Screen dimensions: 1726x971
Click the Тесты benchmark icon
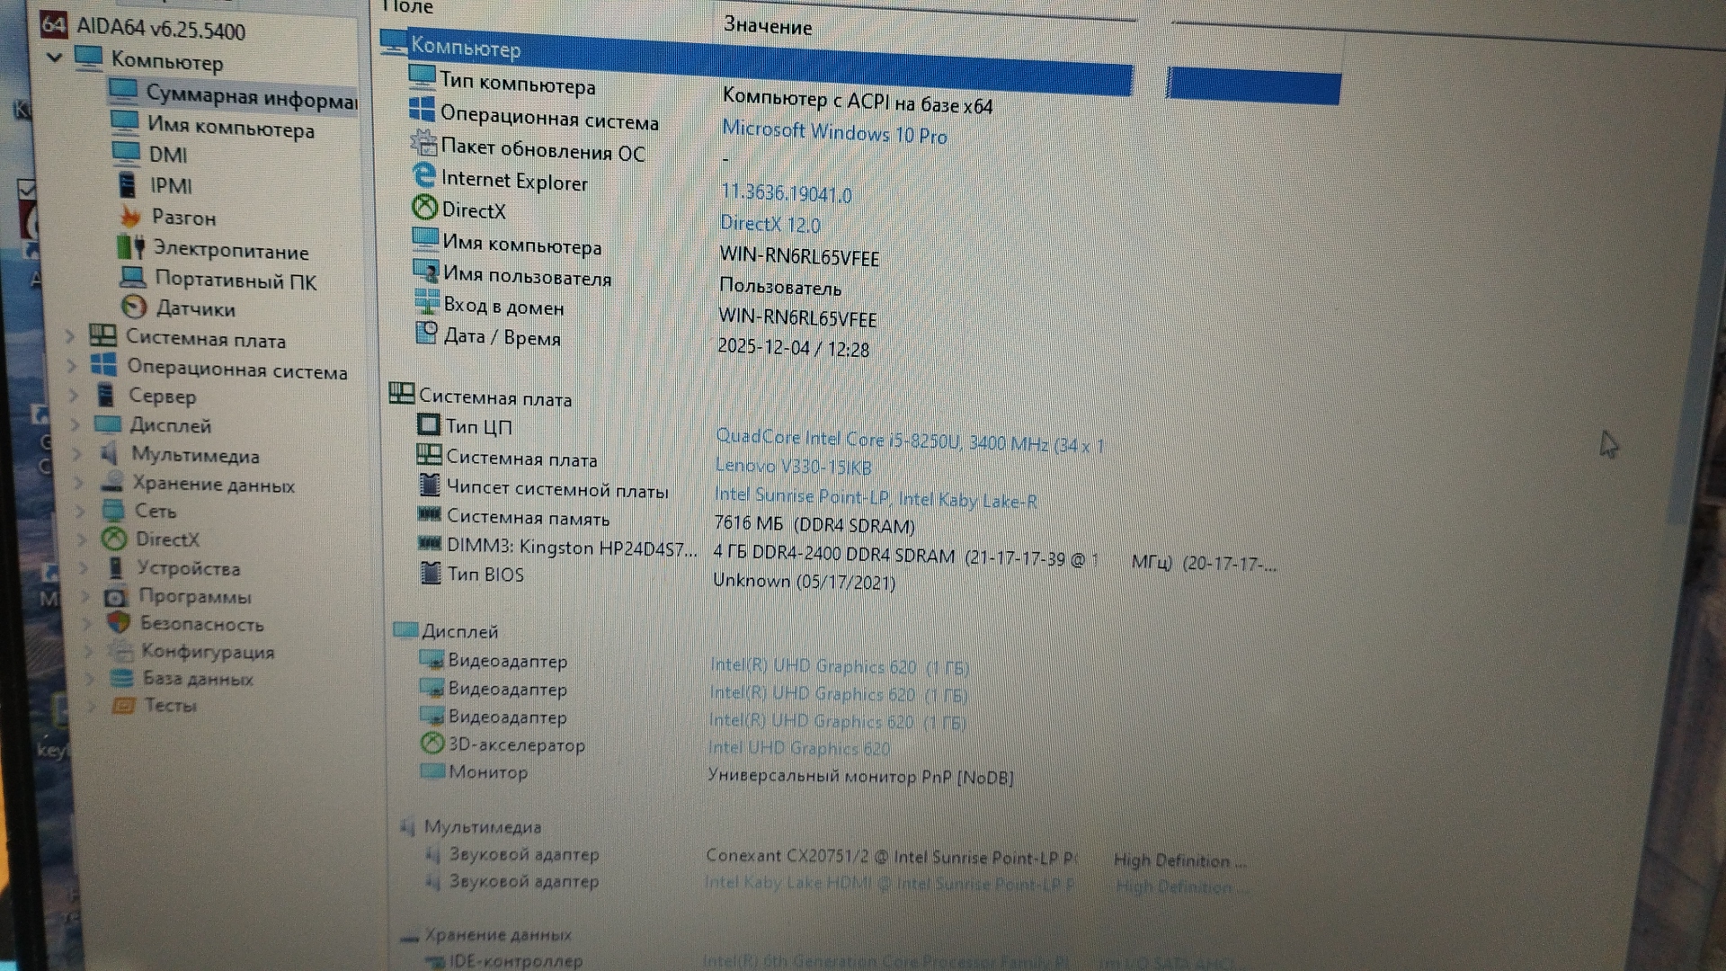pyautogui.click(x=122, y=705)
